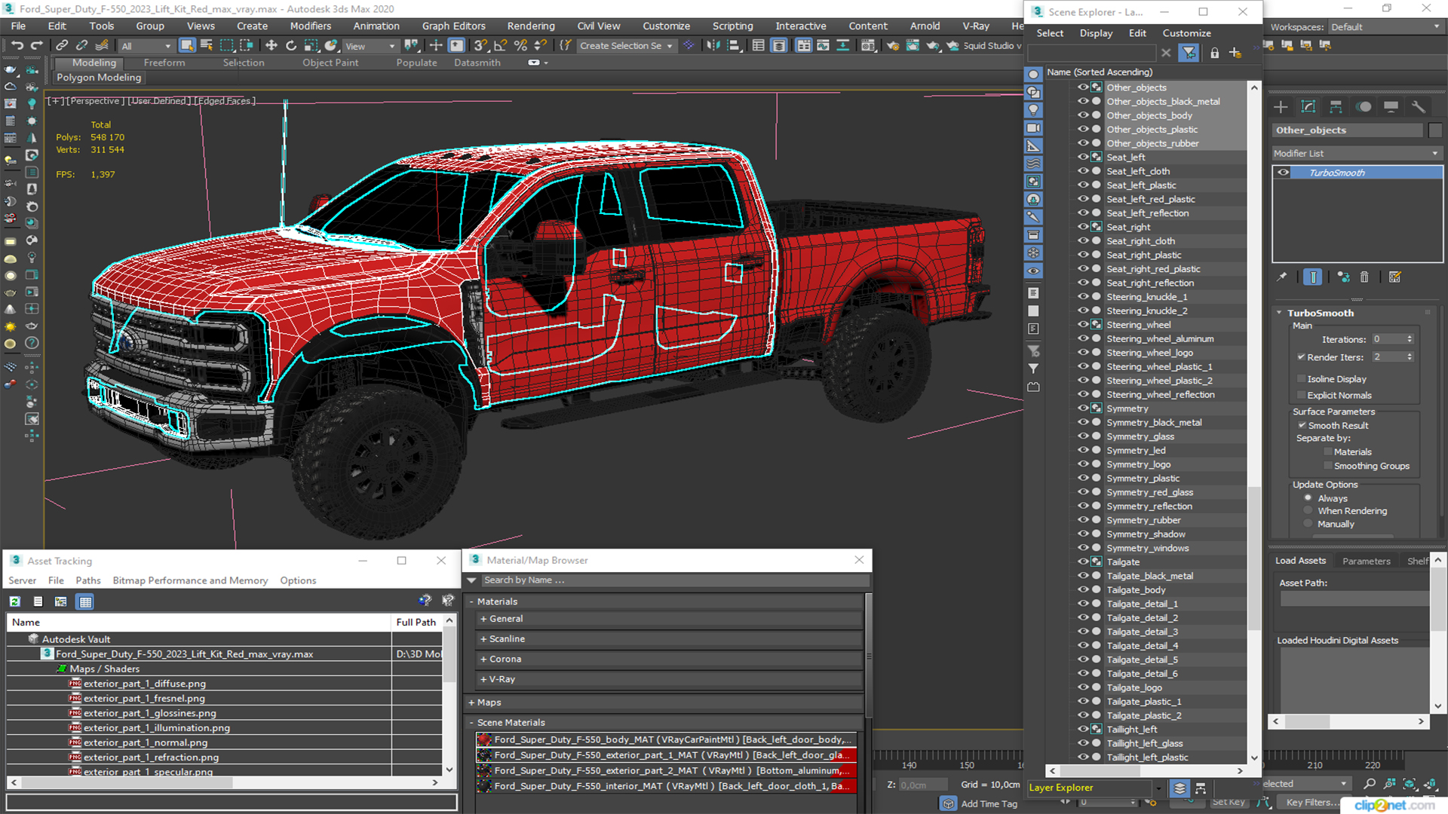Open the Utilities wrench panel tab

click(1419, 107)
